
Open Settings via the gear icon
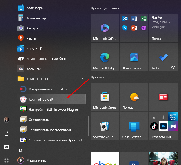click(6, 160)
